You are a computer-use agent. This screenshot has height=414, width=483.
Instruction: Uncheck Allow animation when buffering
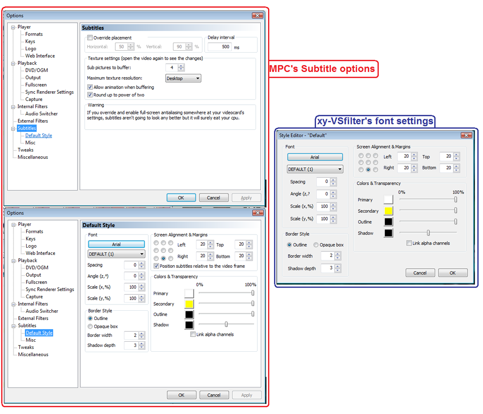[x=90, y=87]
